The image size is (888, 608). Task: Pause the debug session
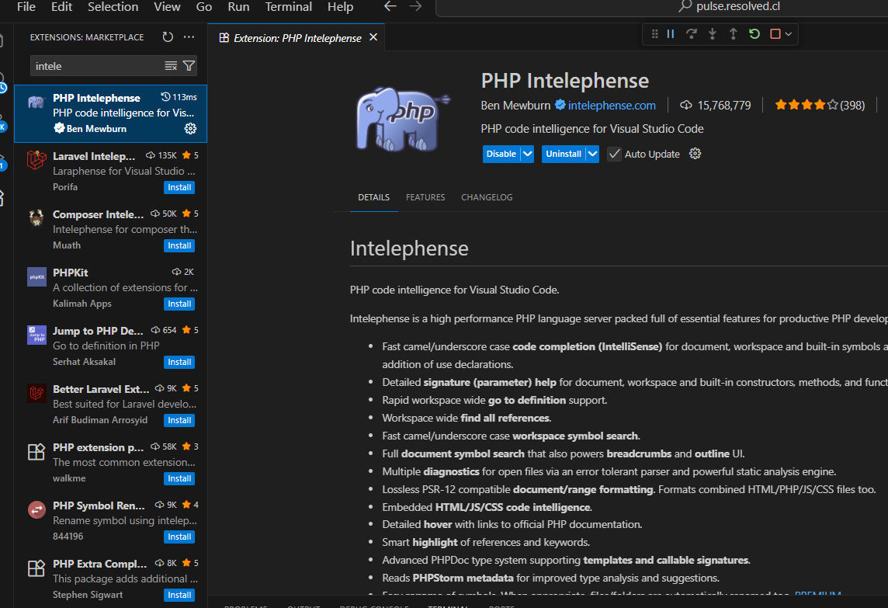pos(671,34)
